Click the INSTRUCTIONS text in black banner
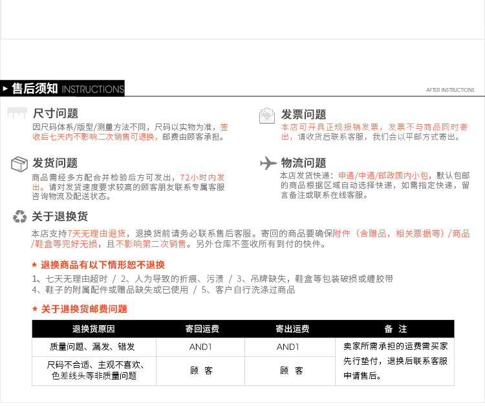The width and height of the screenshot is (485, 406). coord(92,89)
